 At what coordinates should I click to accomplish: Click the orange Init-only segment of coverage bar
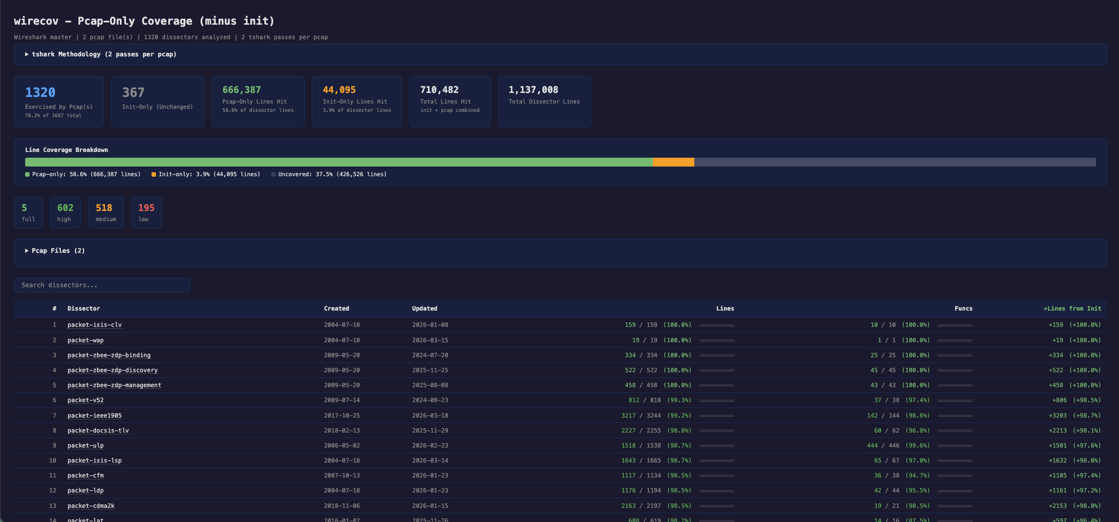pyautogui.click(x=674, y=162)
